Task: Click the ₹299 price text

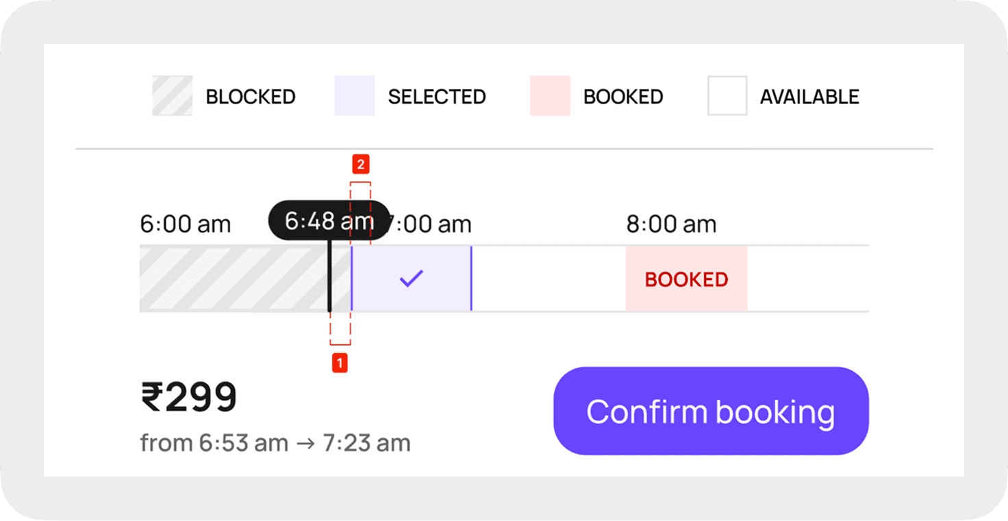Action: [x=189, y=397]
